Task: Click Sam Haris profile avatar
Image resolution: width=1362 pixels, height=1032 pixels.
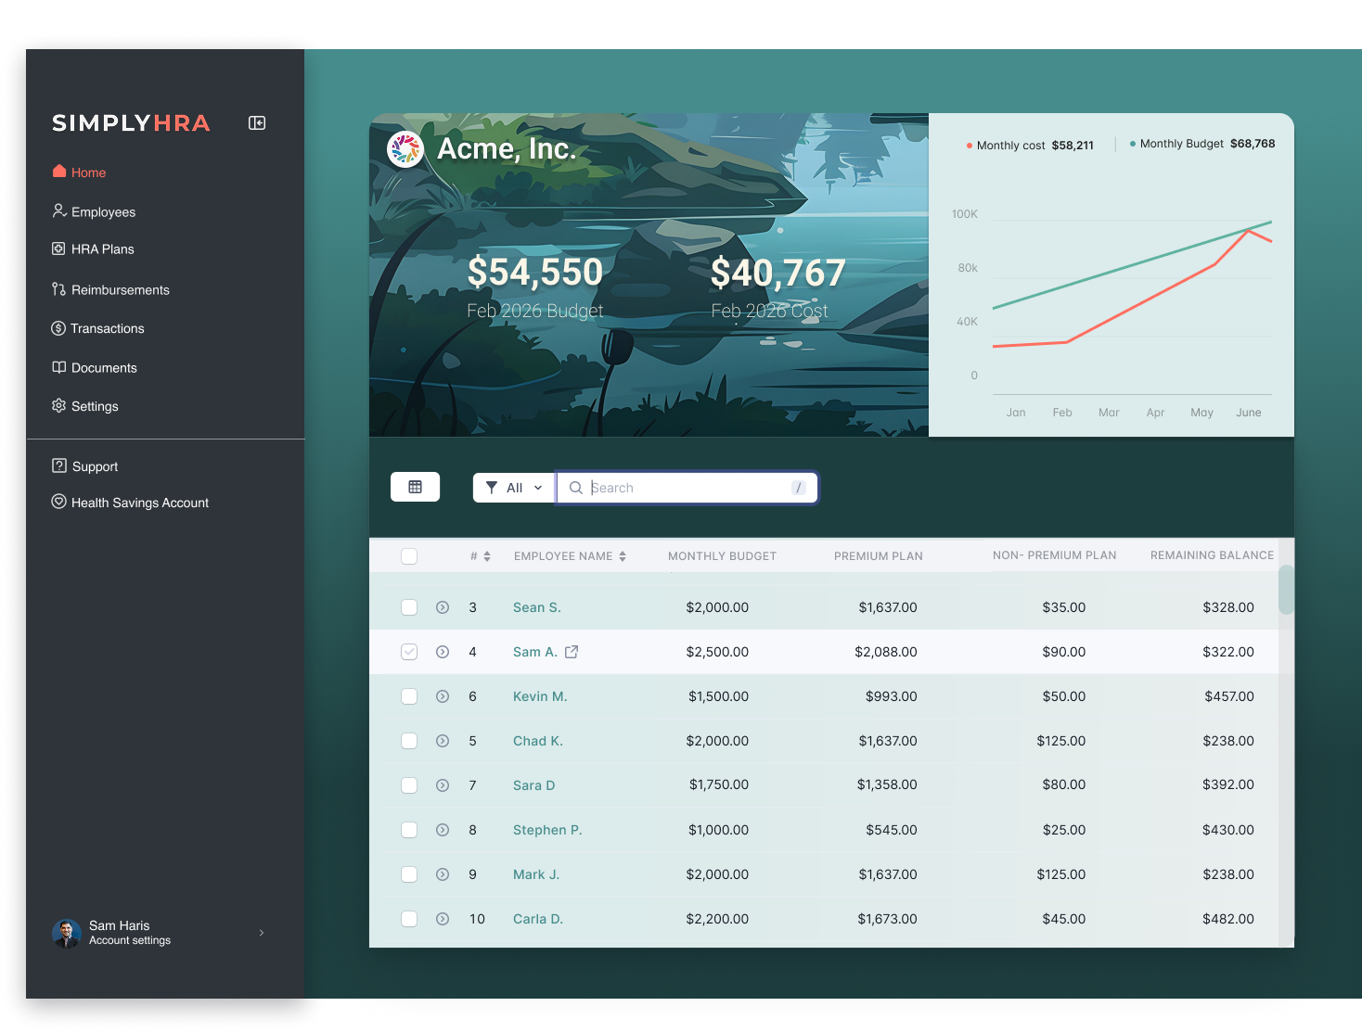Action: (x=67, y=933)
